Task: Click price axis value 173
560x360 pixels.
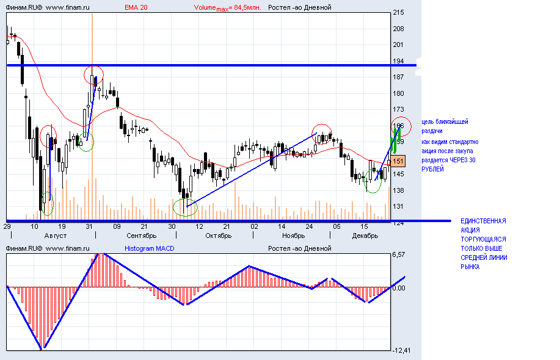Action: coord(398,110)
